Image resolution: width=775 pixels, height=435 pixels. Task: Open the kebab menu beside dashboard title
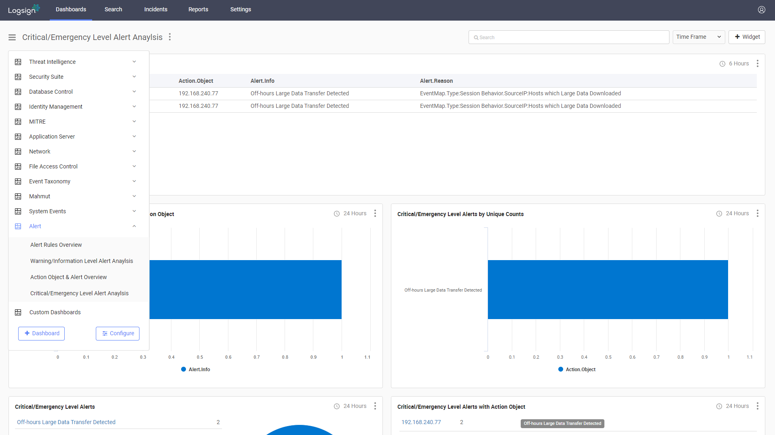point(169,37)
